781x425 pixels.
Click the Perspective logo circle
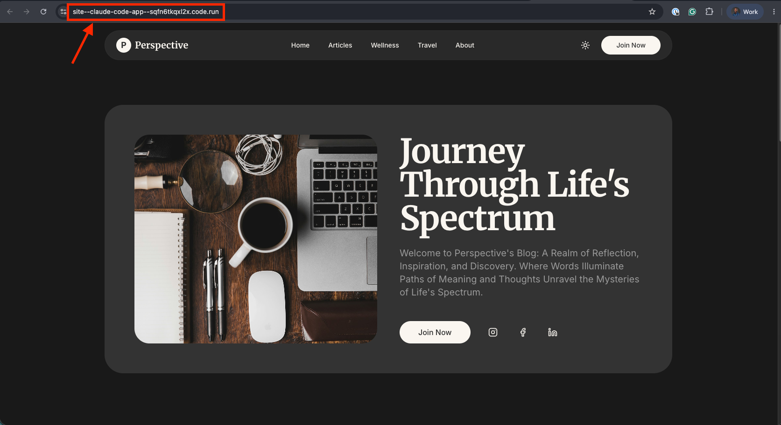[x=123, y=45]
